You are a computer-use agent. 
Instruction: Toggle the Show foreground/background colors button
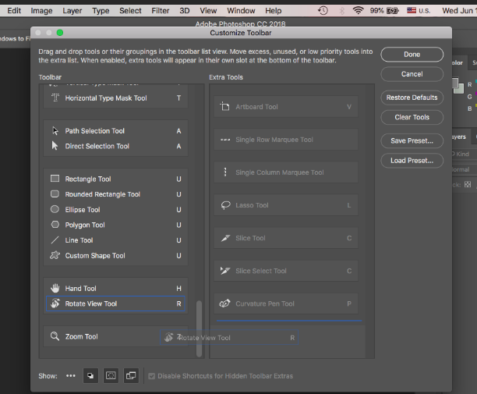click(90, 376)
